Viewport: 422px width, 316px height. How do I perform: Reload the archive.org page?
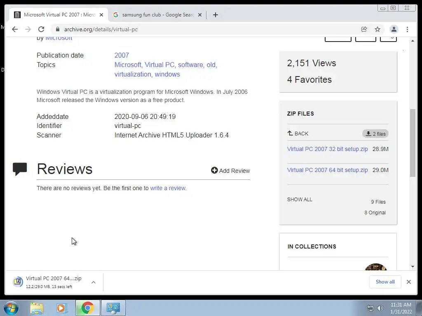click(x=41, y=29)
